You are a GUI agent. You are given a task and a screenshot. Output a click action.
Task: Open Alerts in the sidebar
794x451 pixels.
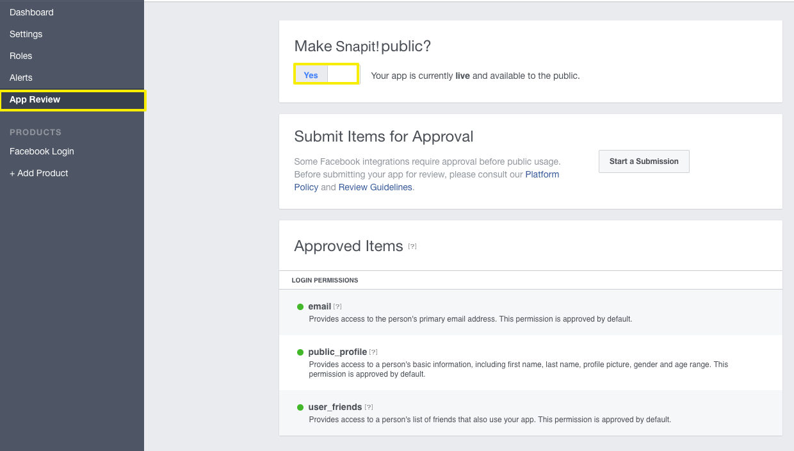[x=20, y=78]
